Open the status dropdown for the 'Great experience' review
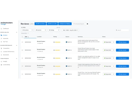This screenshot has height=99, width=132. 109,66
